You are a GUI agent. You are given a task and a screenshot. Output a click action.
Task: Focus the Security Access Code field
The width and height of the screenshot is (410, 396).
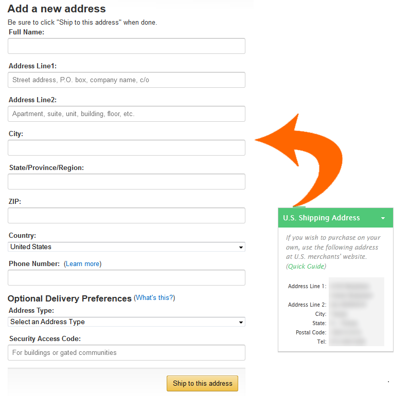pos(127,353)
